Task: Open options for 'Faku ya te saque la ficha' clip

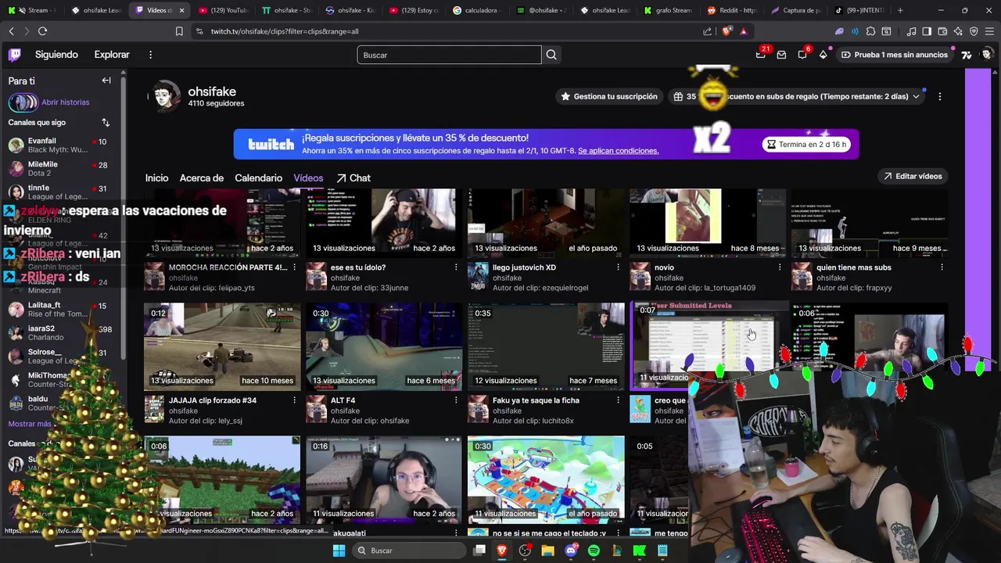Action: click(x=619, y=400)
